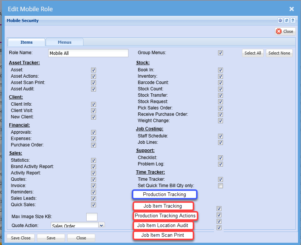This screenshot has height=245, width=301.
Task: Click the Save Close button
Action: pyautogui.click(x=21, y=238)
